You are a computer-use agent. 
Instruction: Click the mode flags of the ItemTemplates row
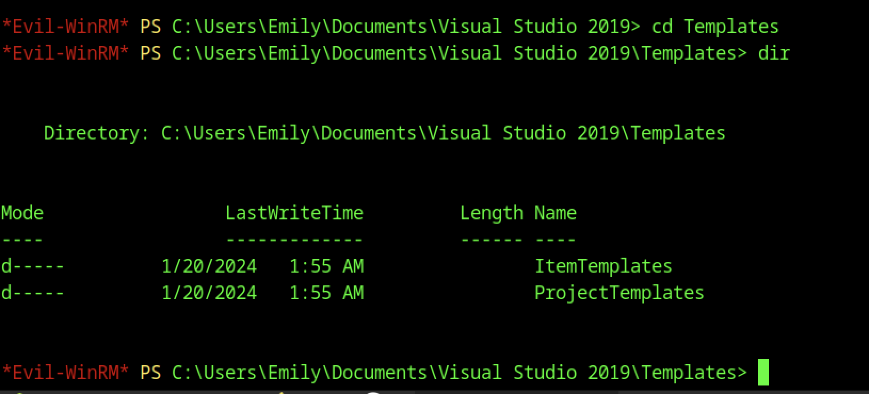[33, 266]
